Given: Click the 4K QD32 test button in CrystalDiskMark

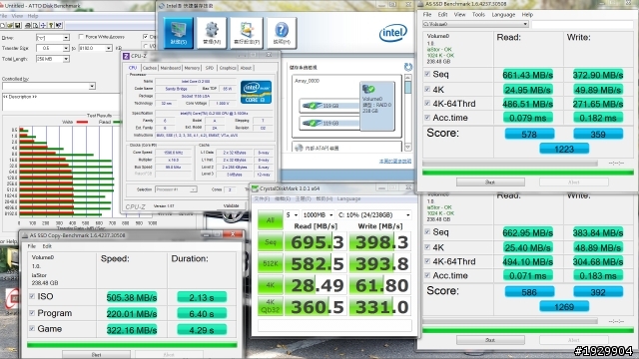Looking at the screenshot, I should (x=271, y=306).
